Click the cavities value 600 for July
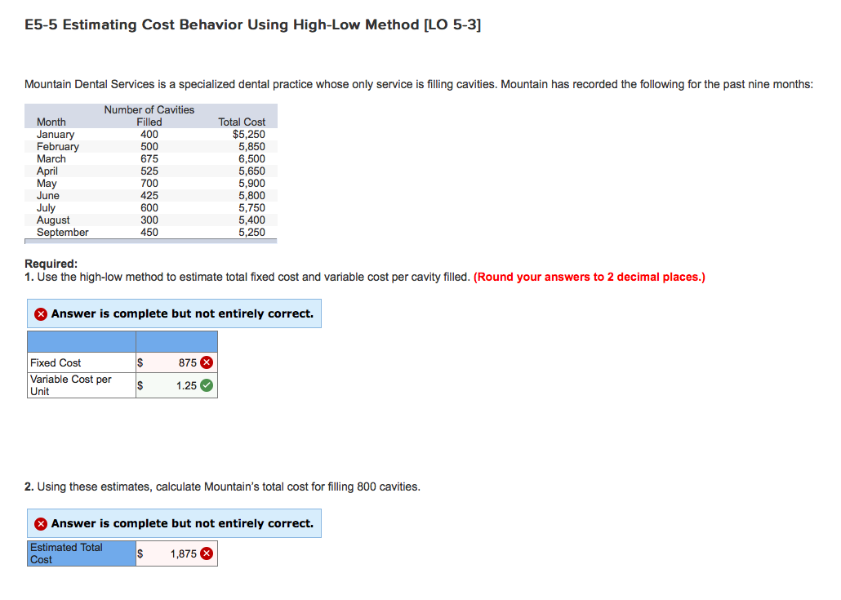This screenshot has height=600, width=841. pos(149,208)
